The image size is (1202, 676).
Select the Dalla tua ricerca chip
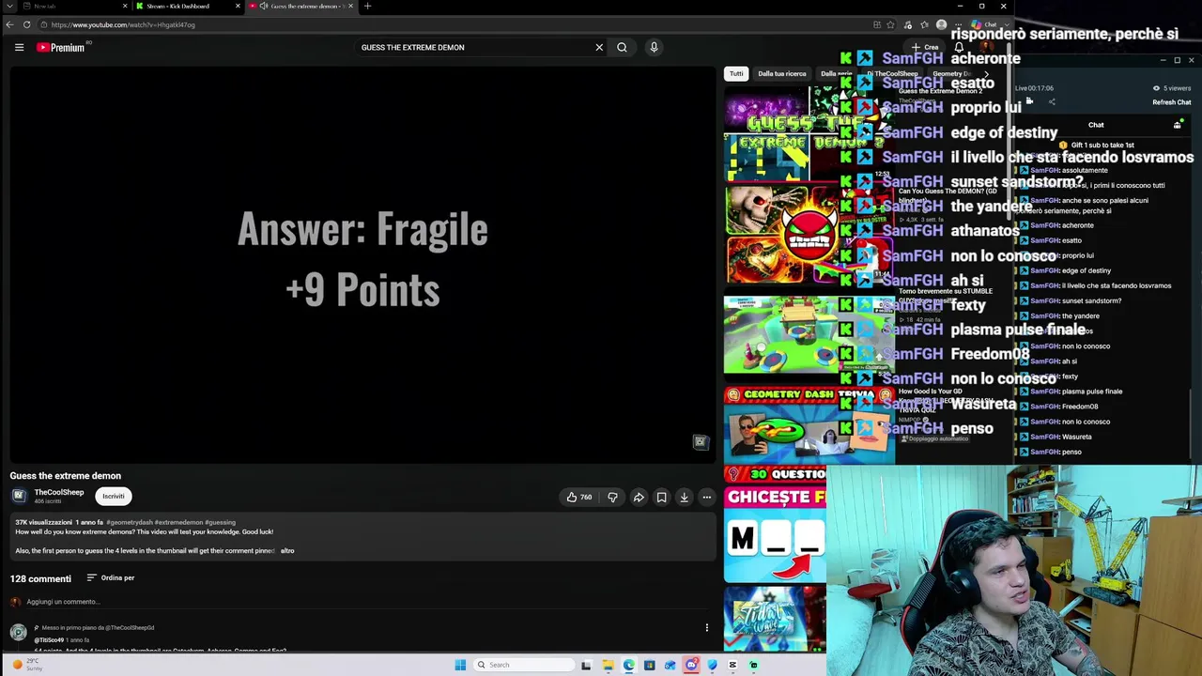point(782,73)
